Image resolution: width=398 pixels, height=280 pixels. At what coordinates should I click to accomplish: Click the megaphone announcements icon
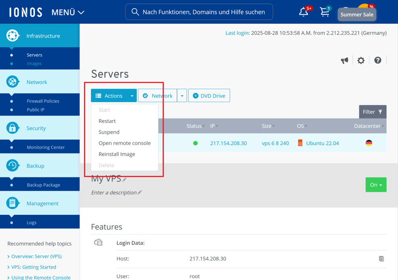click(344, 60)
